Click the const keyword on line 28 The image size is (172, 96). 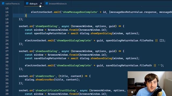click(29, 55)
